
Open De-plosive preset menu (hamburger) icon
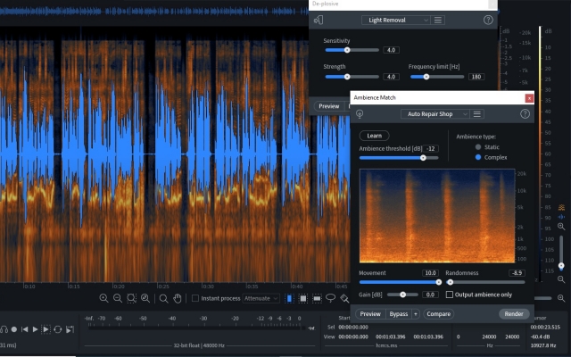438,20
